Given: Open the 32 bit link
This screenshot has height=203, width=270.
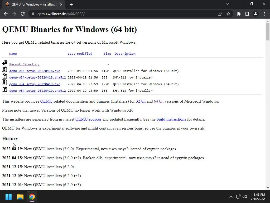Looking at the screenshot, I should tap(141, 101).
